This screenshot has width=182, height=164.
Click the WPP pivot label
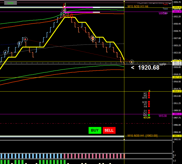click(163, 65)
